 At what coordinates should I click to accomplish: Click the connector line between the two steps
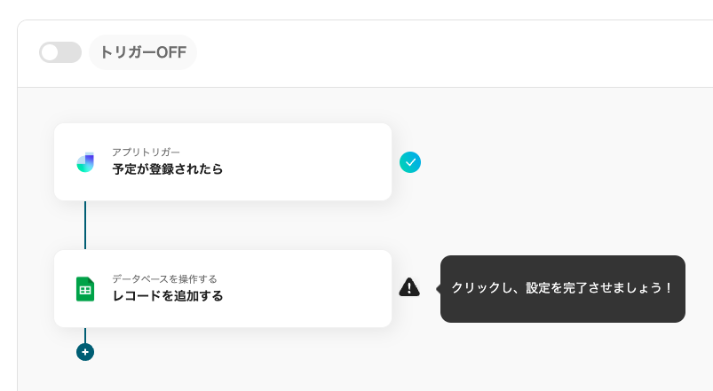85,225
